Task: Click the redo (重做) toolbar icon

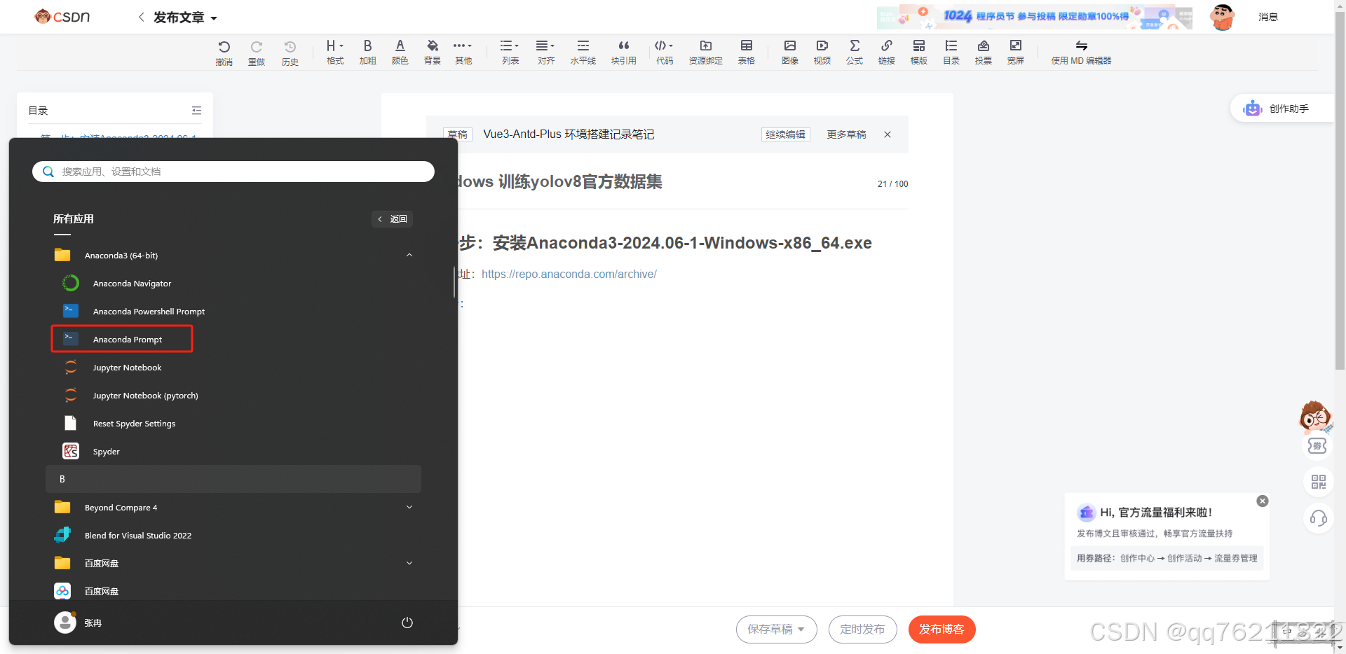Action: pyautogui.click(x=257, y=53)
